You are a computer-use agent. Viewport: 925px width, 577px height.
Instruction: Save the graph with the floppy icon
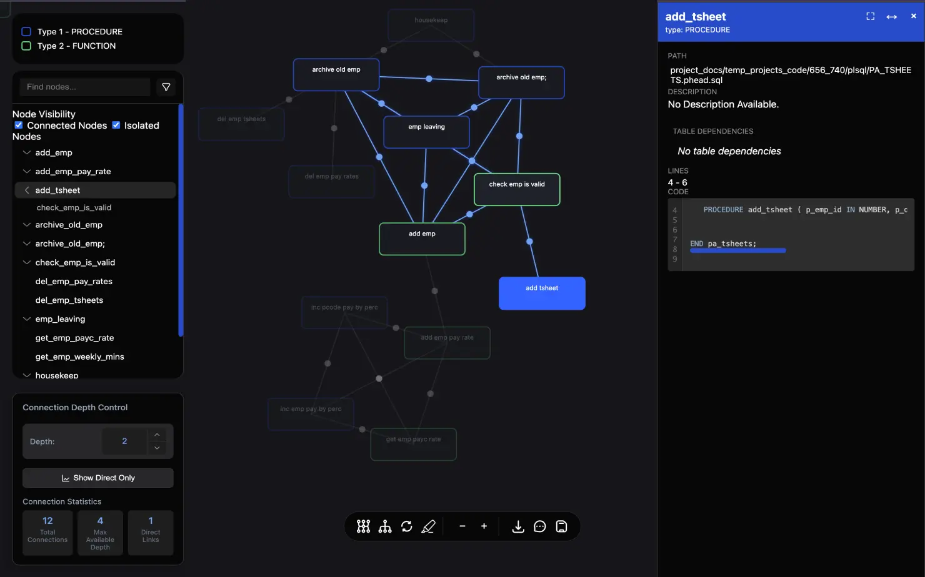pyautogui.click(x=561, y=526)
